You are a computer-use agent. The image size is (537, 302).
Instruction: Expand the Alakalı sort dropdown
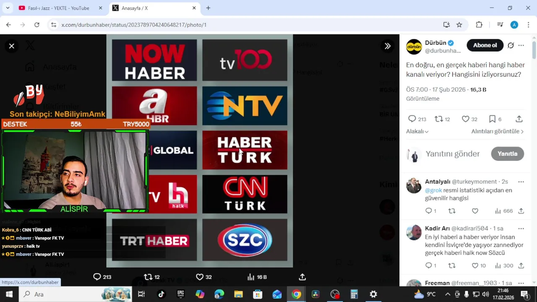coord(417,131)
